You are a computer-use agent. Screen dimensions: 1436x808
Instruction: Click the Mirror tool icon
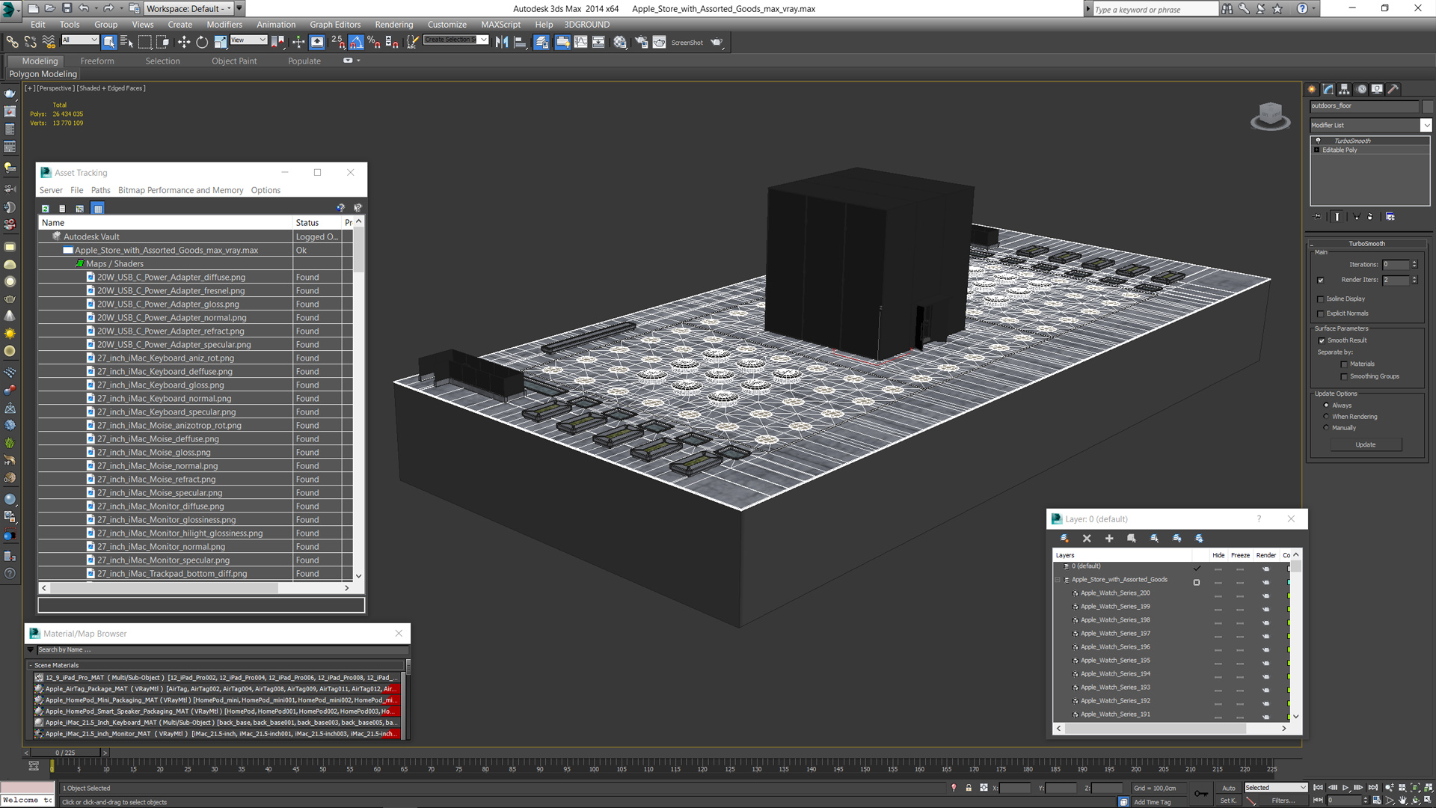click(x=502, y=42)
